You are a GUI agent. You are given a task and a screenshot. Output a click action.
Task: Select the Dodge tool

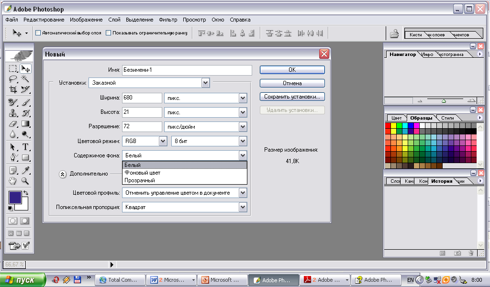pos(25,134)
